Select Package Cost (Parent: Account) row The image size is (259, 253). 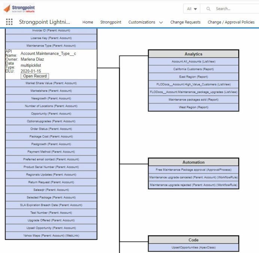(51, 136)
